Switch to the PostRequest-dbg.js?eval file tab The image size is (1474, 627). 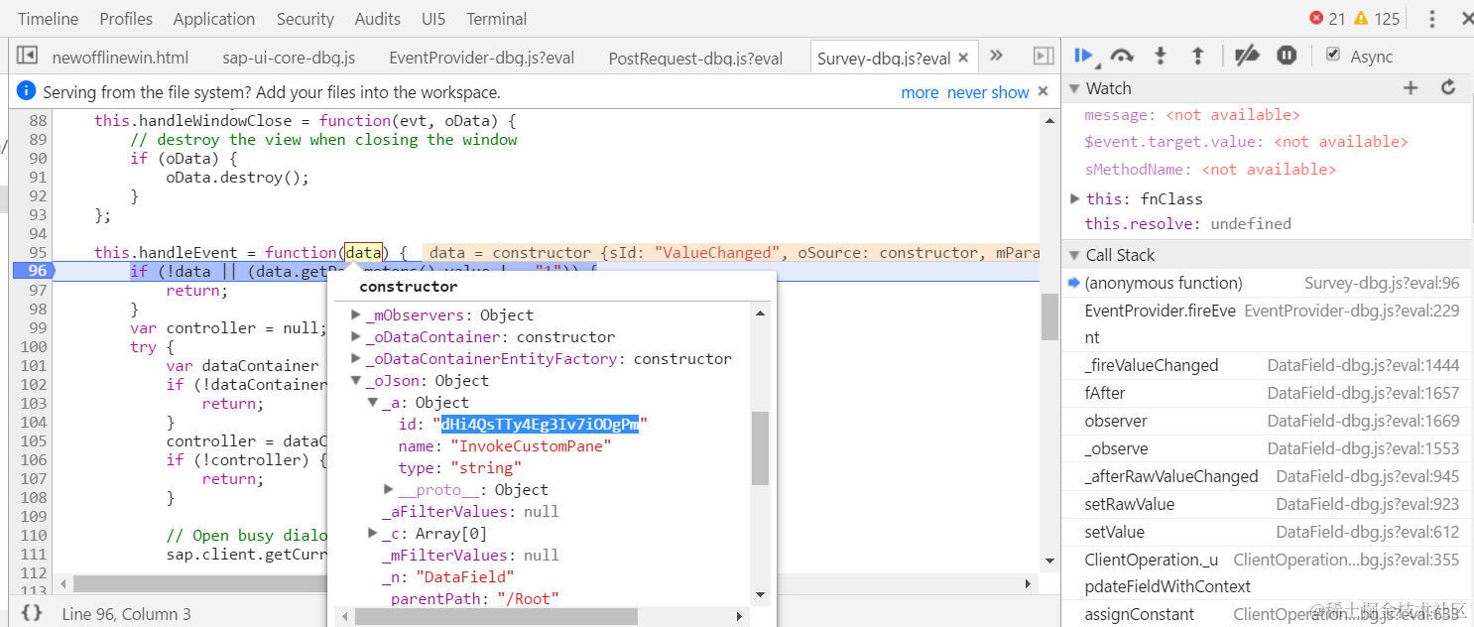[695, 58]
